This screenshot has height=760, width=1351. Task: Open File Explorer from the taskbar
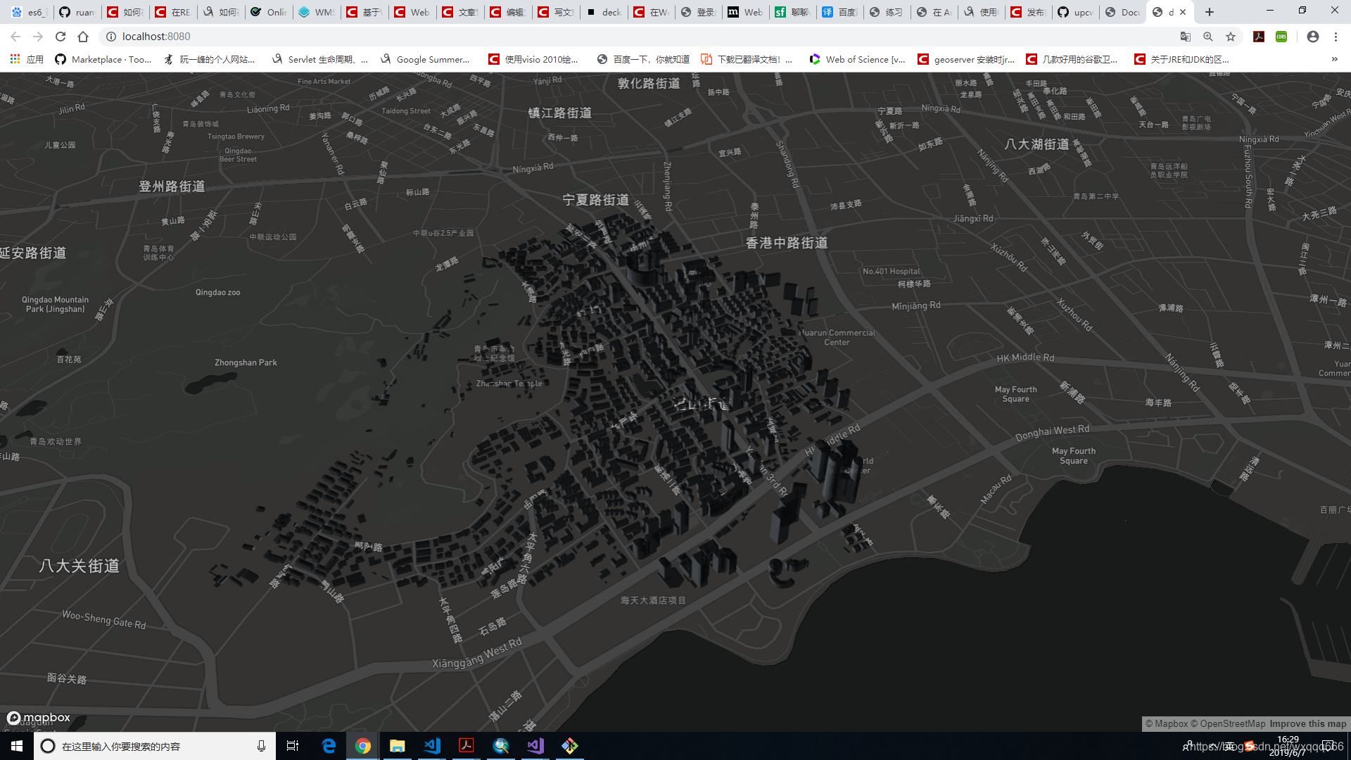click(398, 745)
